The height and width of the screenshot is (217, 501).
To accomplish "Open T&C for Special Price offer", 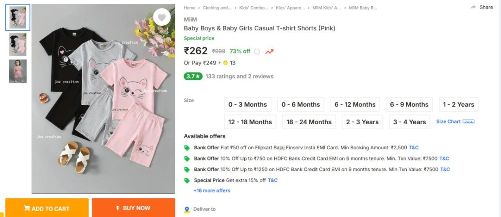I will 273,180.
